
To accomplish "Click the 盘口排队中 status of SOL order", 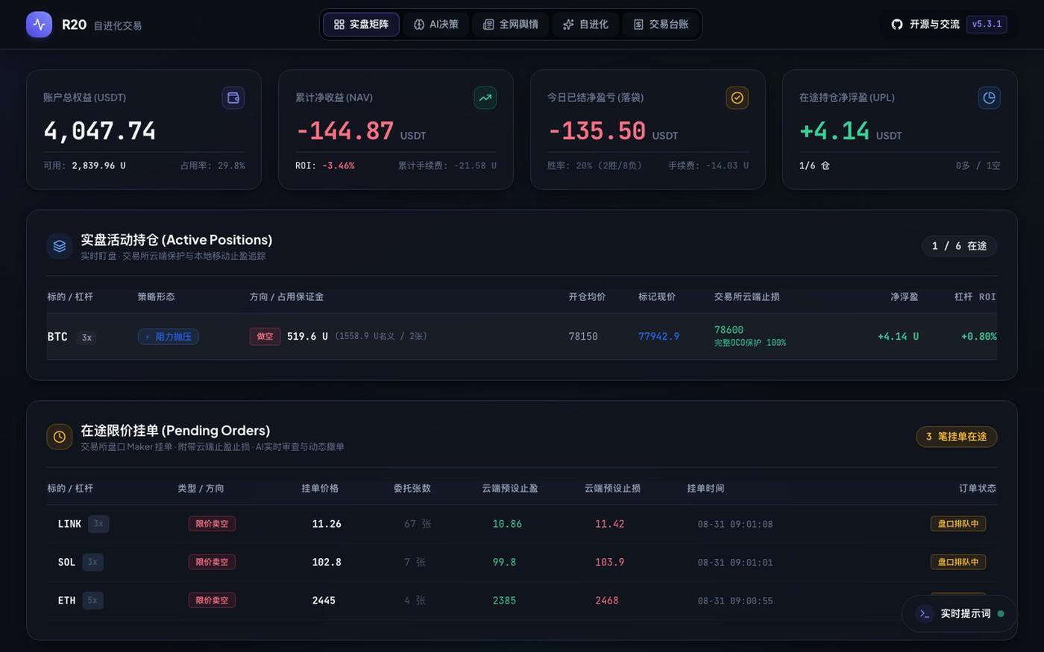I will pyautogui.click(x=958, y=562).
